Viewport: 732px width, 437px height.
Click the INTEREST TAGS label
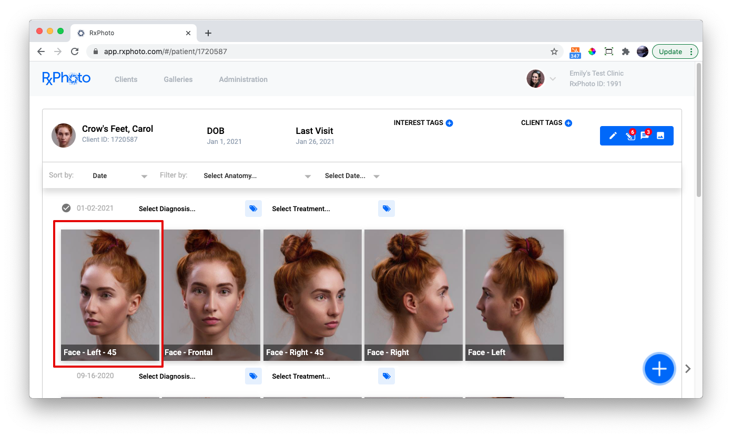pos(419,123)
